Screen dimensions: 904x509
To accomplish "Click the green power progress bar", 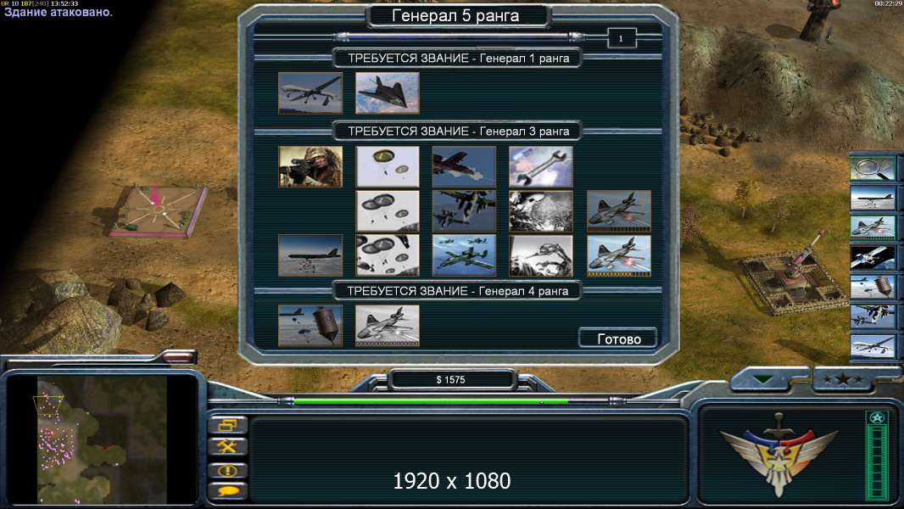I will 431,400.
